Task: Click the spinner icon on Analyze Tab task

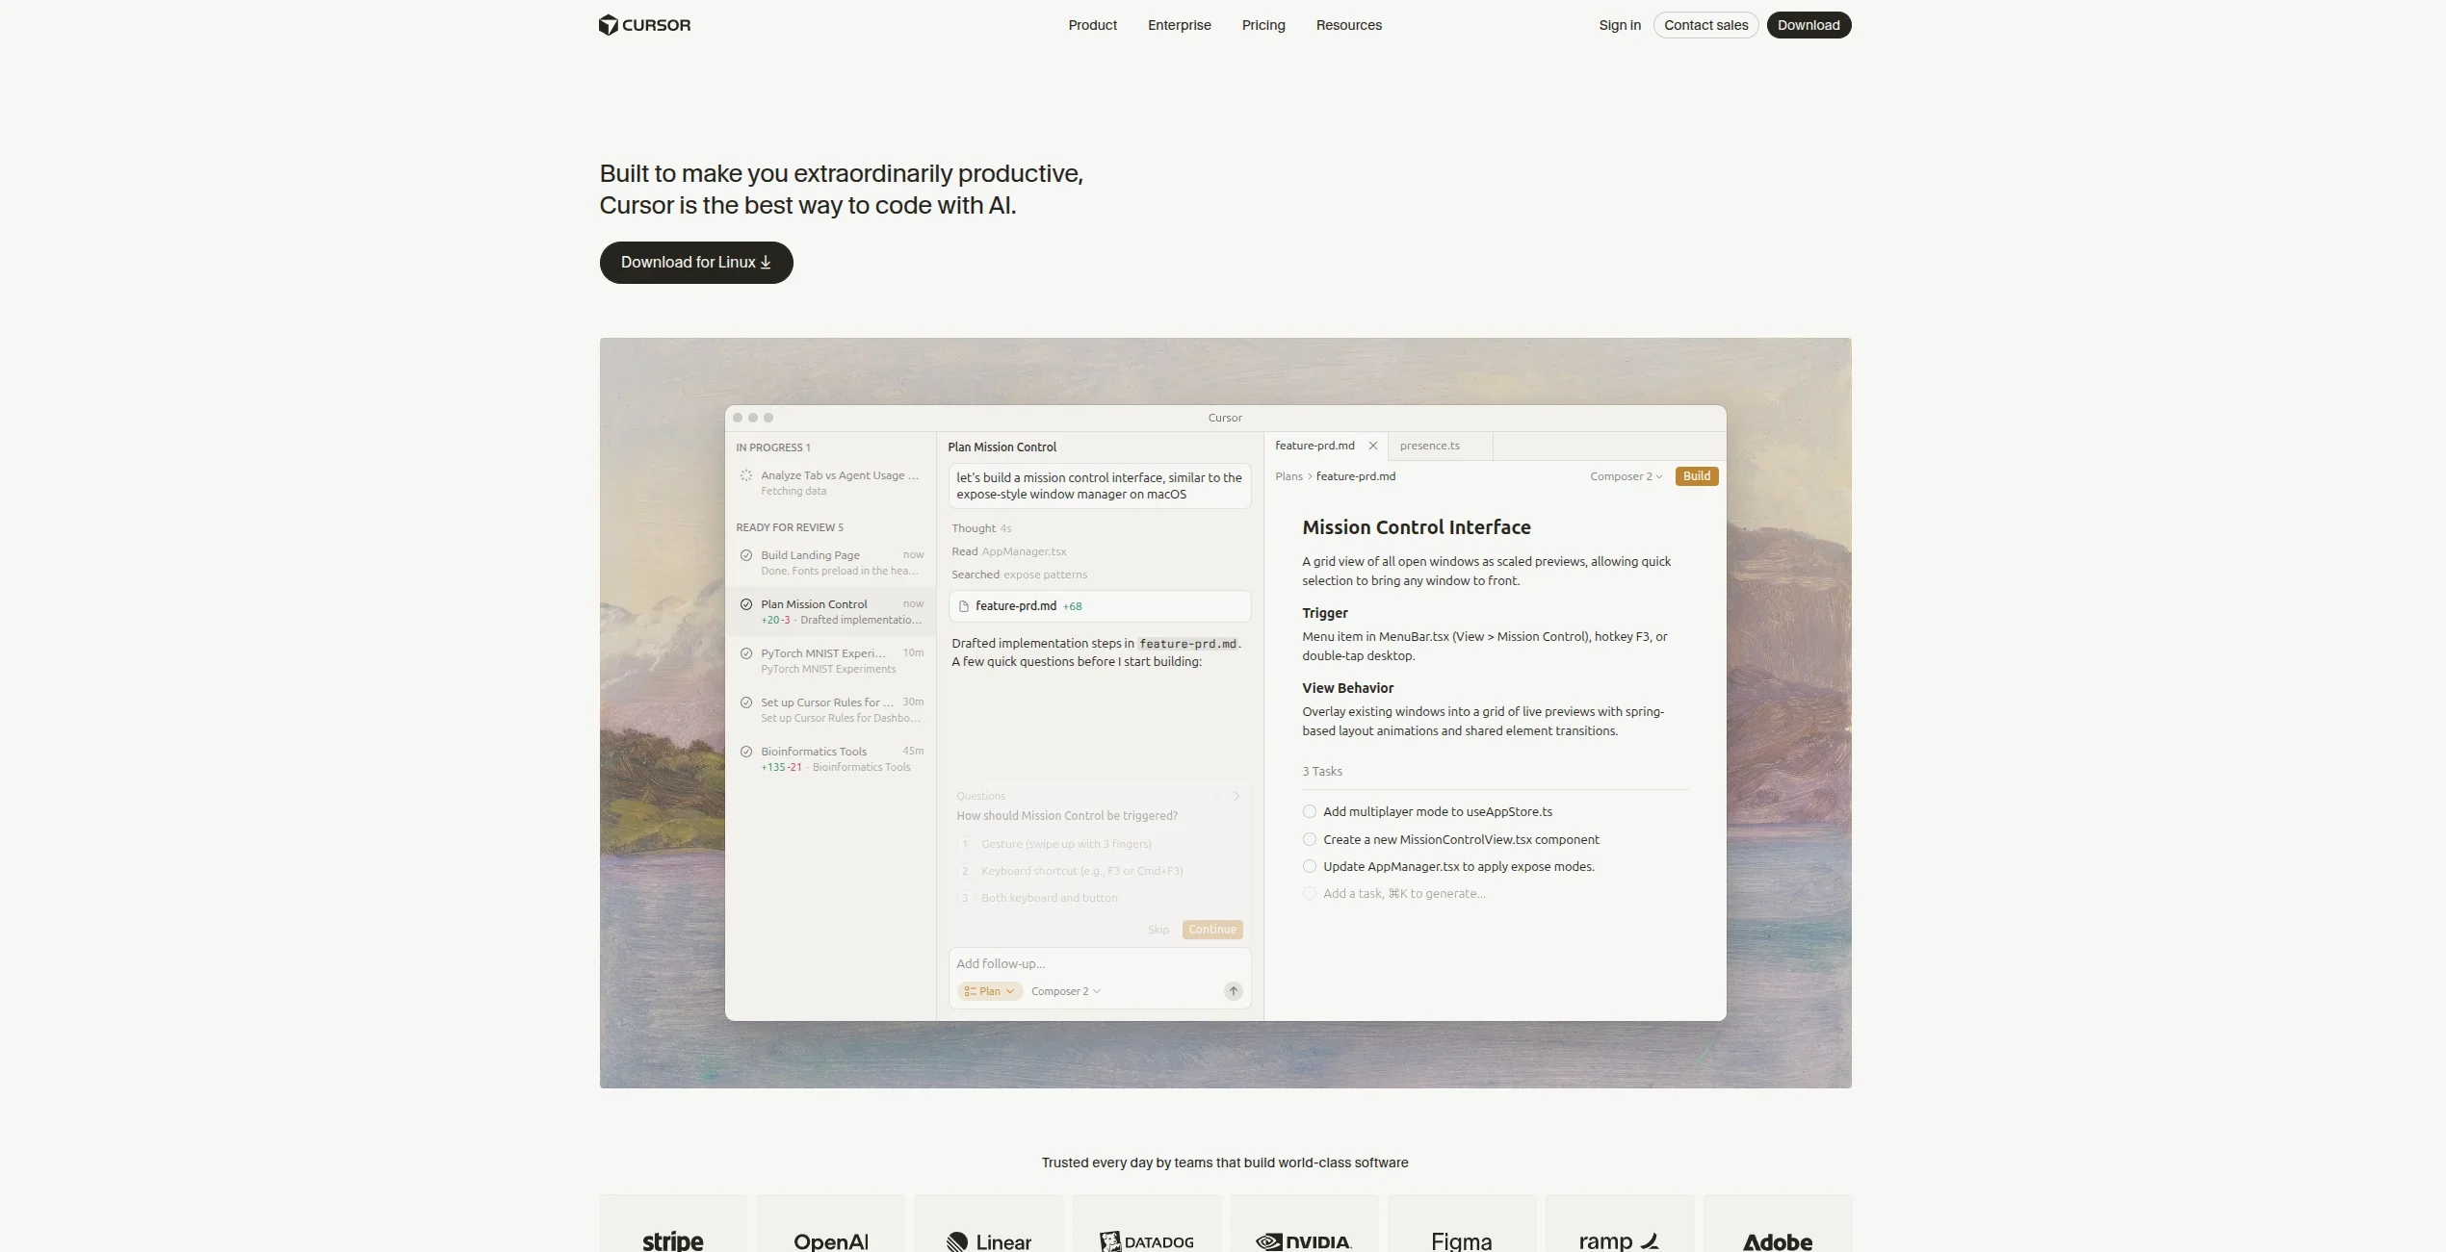Action: click(x=744, y=475)
